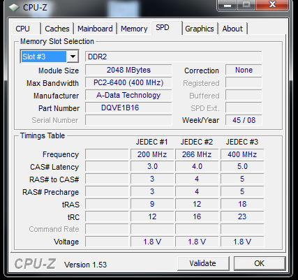Switch to the Memory tab
Viewport: 298px width, 280px height.
coord(134,29)
